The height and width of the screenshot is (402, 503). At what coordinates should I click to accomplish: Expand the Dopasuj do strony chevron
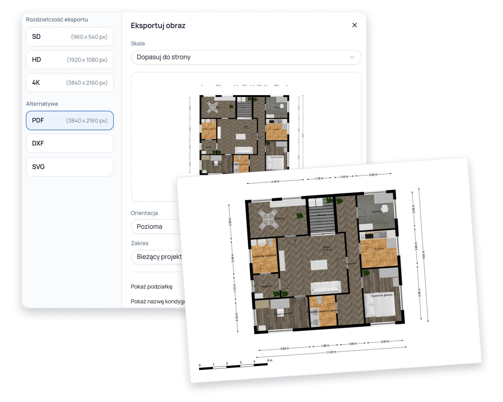[352, 57]
